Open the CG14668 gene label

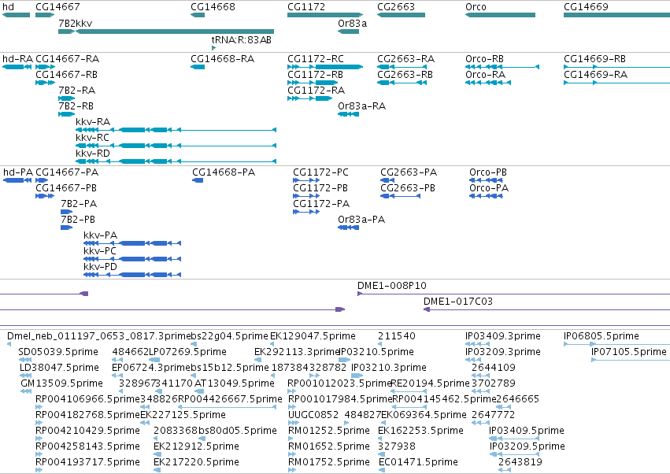[x=213, y=7]
